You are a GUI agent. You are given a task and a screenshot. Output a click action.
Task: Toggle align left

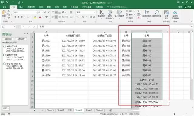coord(53,17)
